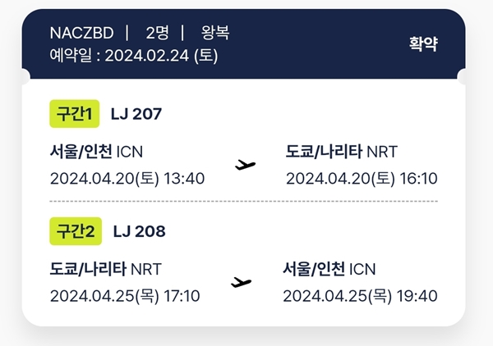The height and width of the screenshot is (346, 493).
Task: Click the airplane icon in segment 1
Action: (245, 165)
